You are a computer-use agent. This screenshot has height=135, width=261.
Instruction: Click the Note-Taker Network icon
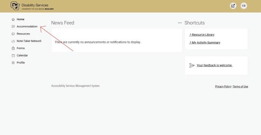(13, 41)
